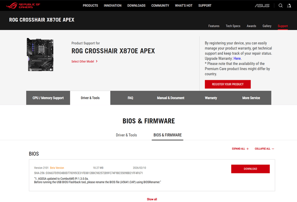Click the BIOS section heading
This screenshot has height=202, width=297.
point(34,154)
